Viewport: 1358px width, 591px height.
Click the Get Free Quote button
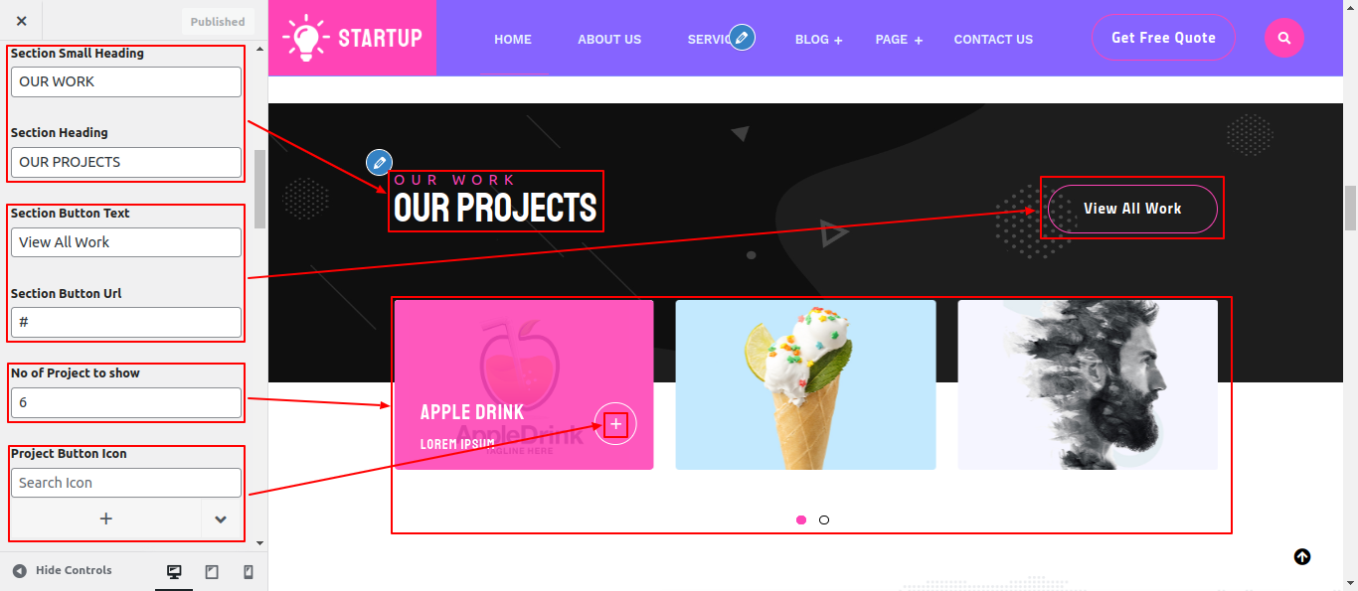pyautogui.click(x=1163, y=38)
